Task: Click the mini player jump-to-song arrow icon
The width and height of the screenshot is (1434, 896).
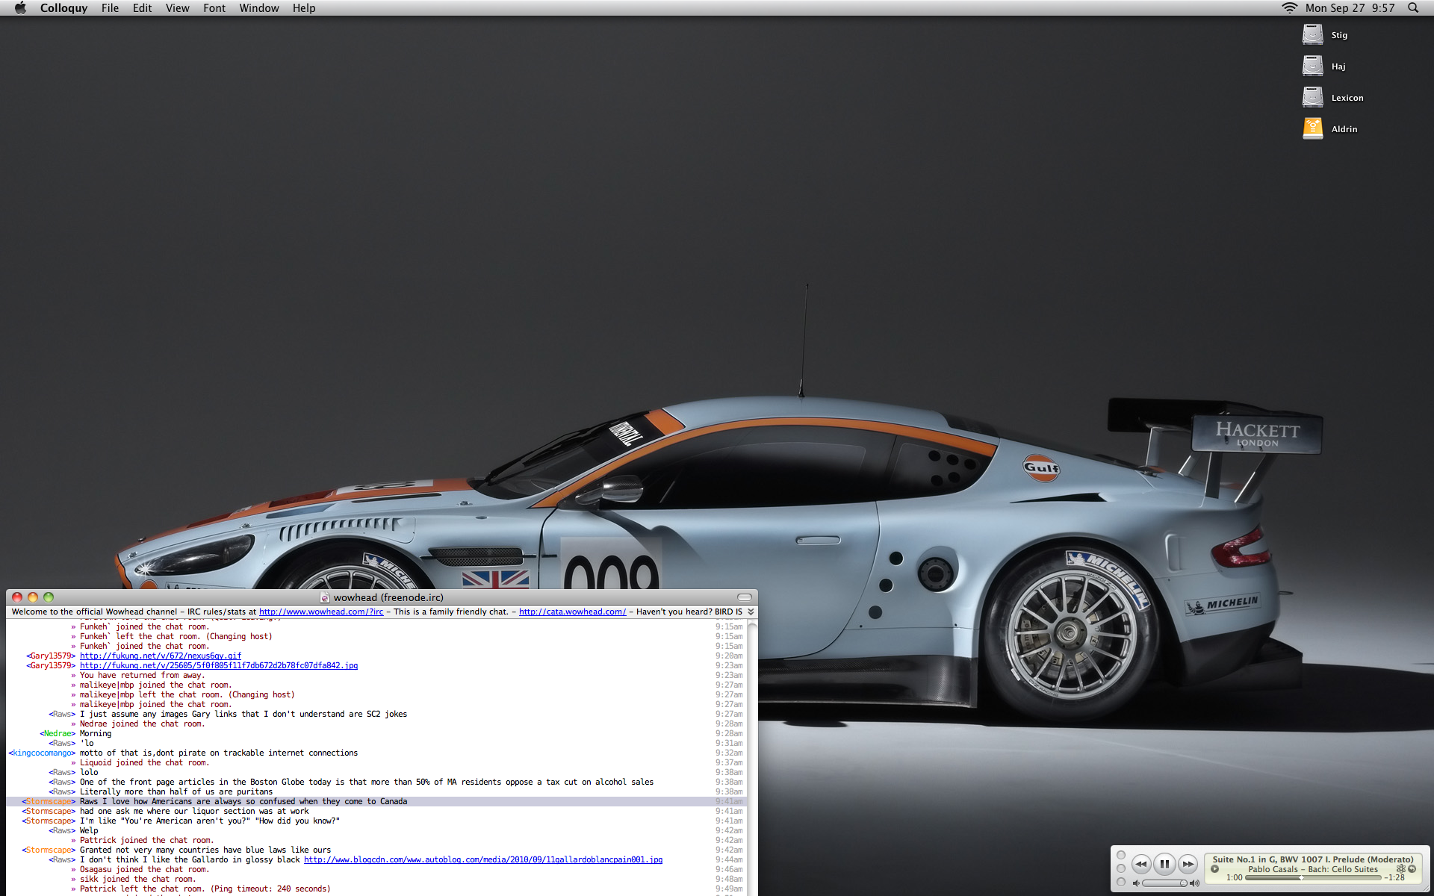Action: pyautogui.click(x=1412, y=869)
